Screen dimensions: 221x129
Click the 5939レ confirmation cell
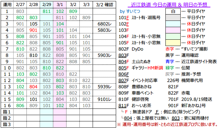coord(105,87)
